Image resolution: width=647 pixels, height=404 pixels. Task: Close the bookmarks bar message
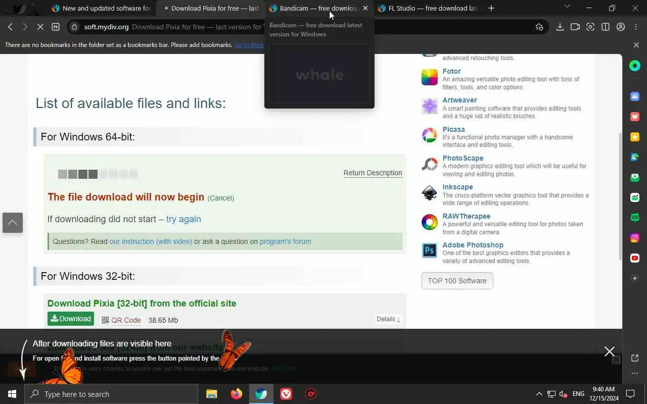636,45
